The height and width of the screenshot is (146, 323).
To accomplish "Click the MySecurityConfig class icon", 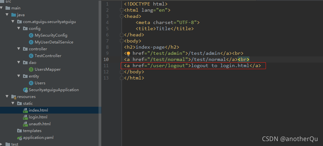I will [31, 35].
